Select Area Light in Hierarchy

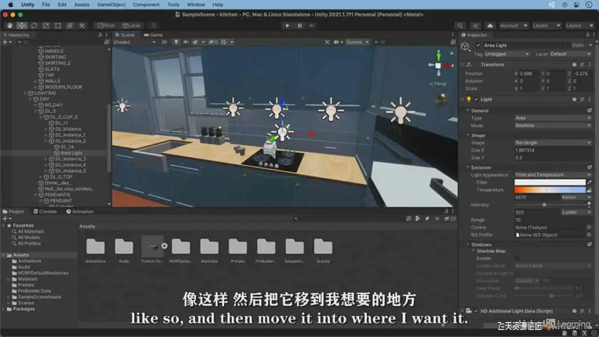coord(71,153)
